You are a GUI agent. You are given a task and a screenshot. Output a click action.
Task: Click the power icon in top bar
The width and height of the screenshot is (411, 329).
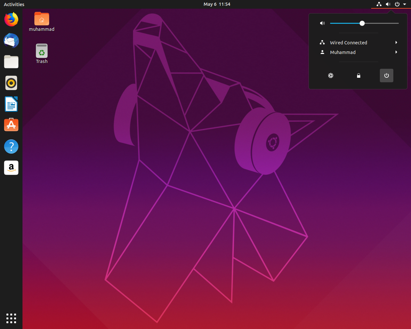[397, 4]
